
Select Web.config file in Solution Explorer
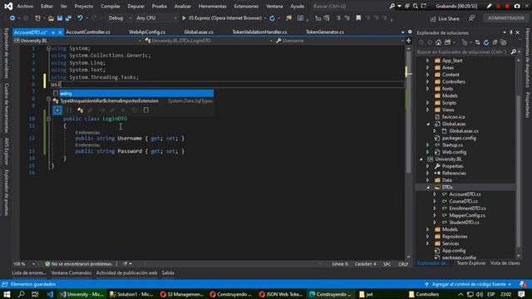[454, 152]
